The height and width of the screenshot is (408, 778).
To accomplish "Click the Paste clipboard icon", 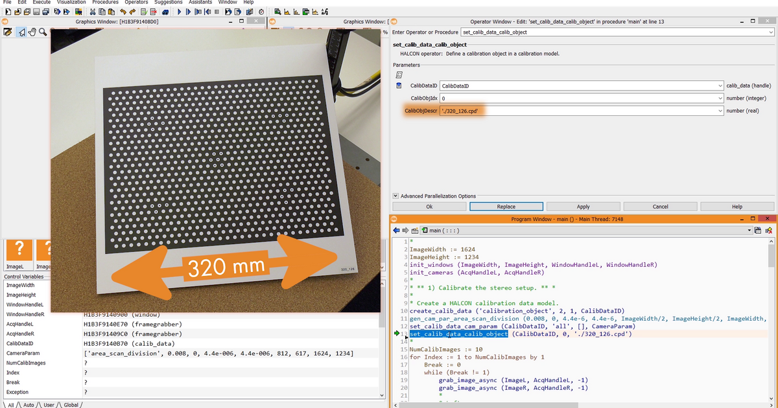I will click(x=112, y=12).
